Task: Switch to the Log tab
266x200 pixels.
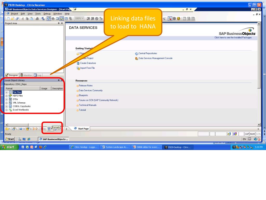Action: (37, 75)
